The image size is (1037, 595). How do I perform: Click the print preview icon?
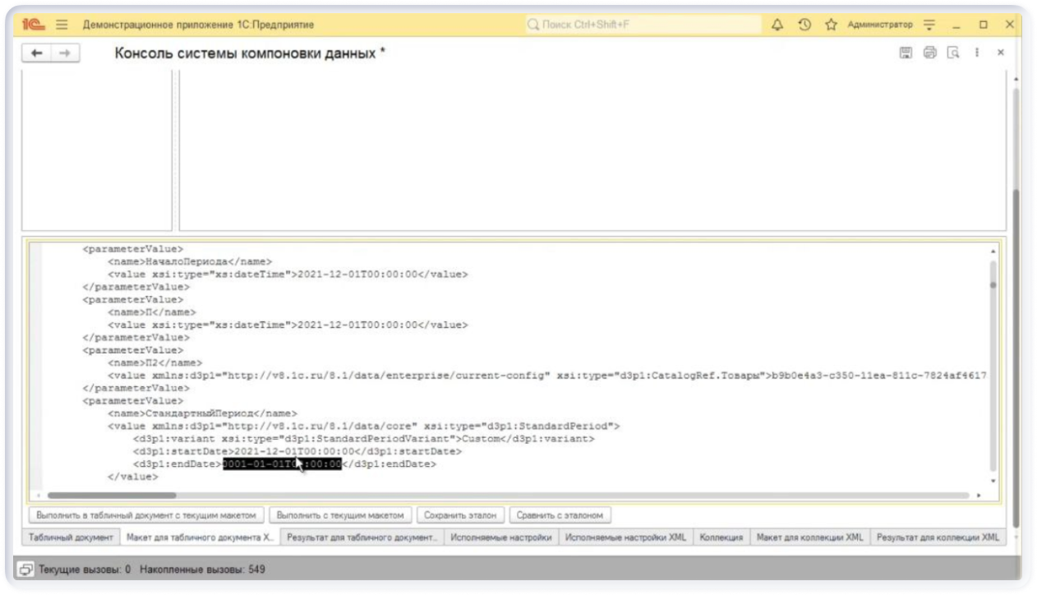953,53
